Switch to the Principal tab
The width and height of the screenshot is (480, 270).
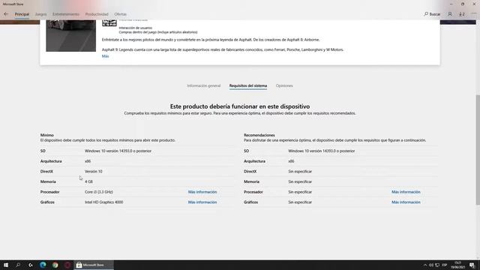[x=22, y=14]
